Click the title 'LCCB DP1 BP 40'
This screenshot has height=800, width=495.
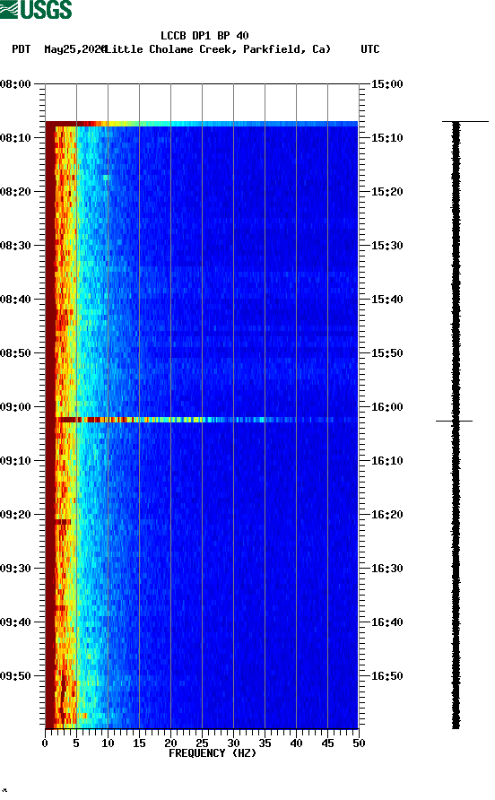click(204, 36)
